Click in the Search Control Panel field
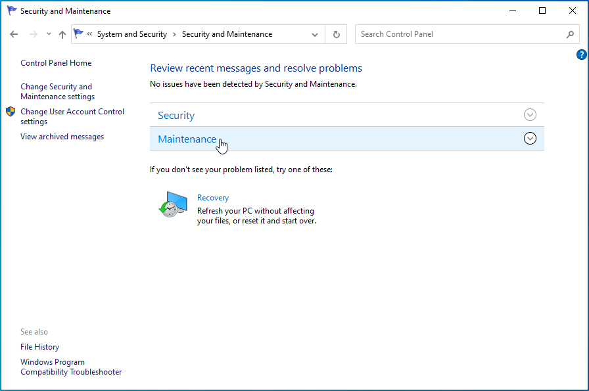This screenshot has width=589, height=391. (460, 34)
